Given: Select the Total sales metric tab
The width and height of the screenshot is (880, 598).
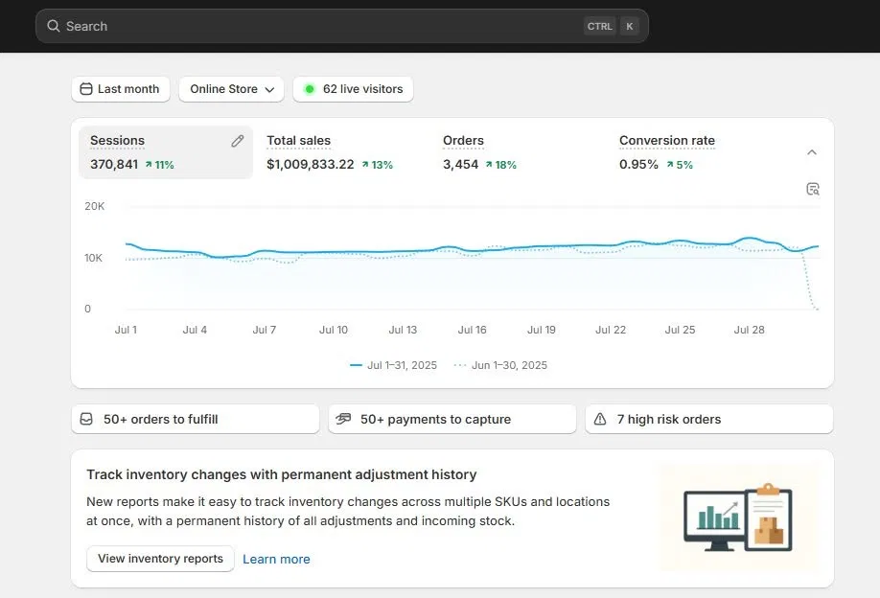Looking at the screenshot, I should pos(342,152).
